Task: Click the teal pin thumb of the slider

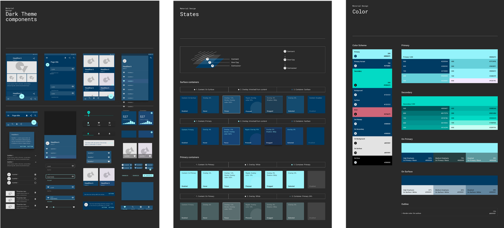Action: pos(89,112)
